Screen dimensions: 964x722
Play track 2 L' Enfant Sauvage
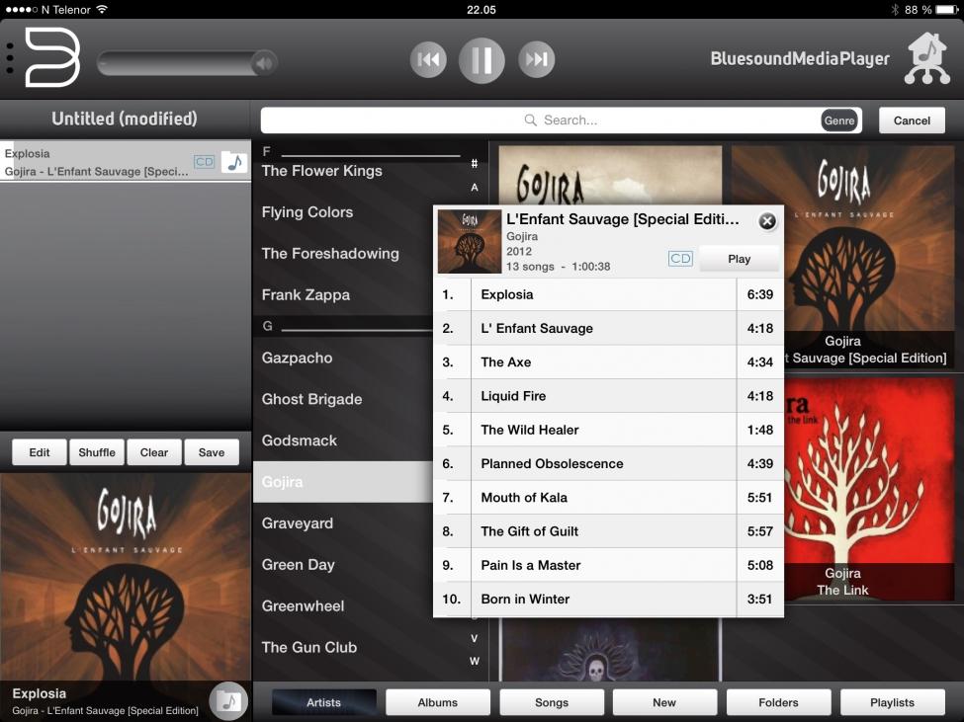[609, 329]
